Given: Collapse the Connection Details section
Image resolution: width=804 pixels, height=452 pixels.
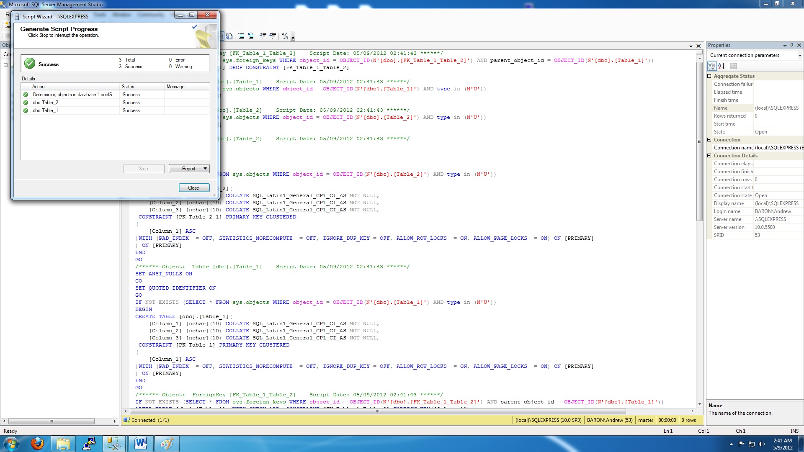Looking at the screenshot, I should click(709, 156).
